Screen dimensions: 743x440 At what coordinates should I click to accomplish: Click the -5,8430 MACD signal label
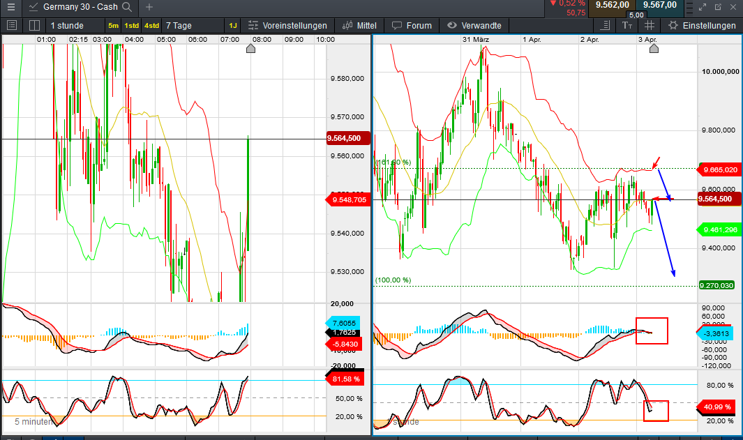click(345, 344)
